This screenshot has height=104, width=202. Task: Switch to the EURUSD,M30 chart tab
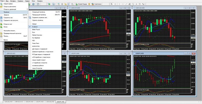click(9, 102)
